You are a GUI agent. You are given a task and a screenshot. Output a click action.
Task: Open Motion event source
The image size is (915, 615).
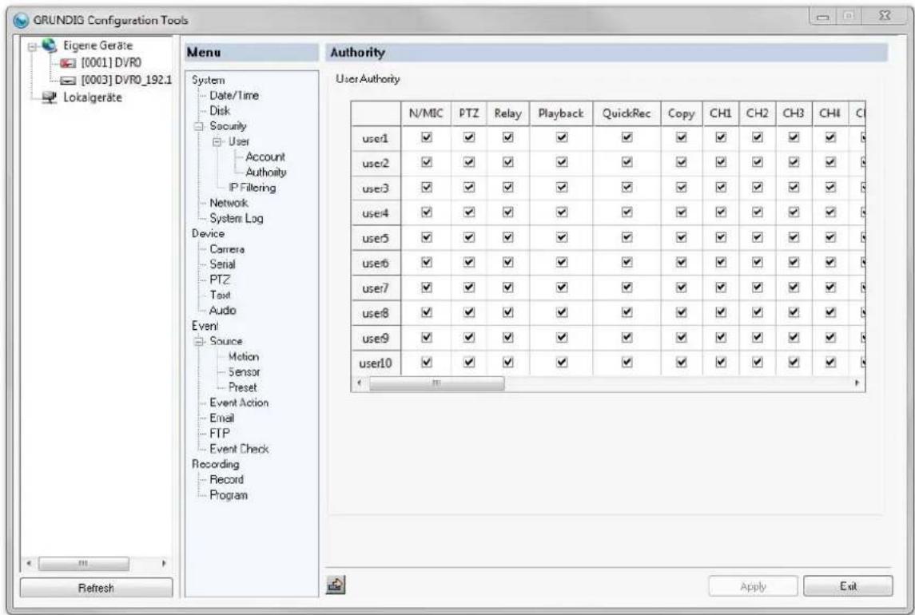point(244,356)
